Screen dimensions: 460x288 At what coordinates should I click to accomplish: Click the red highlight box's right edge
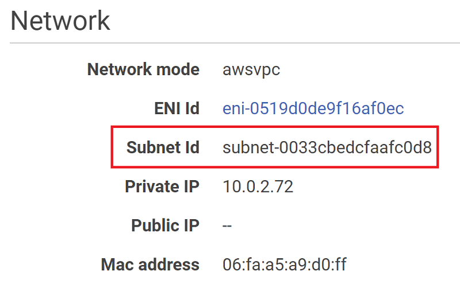pyautogui.click(x=438, y=147)
